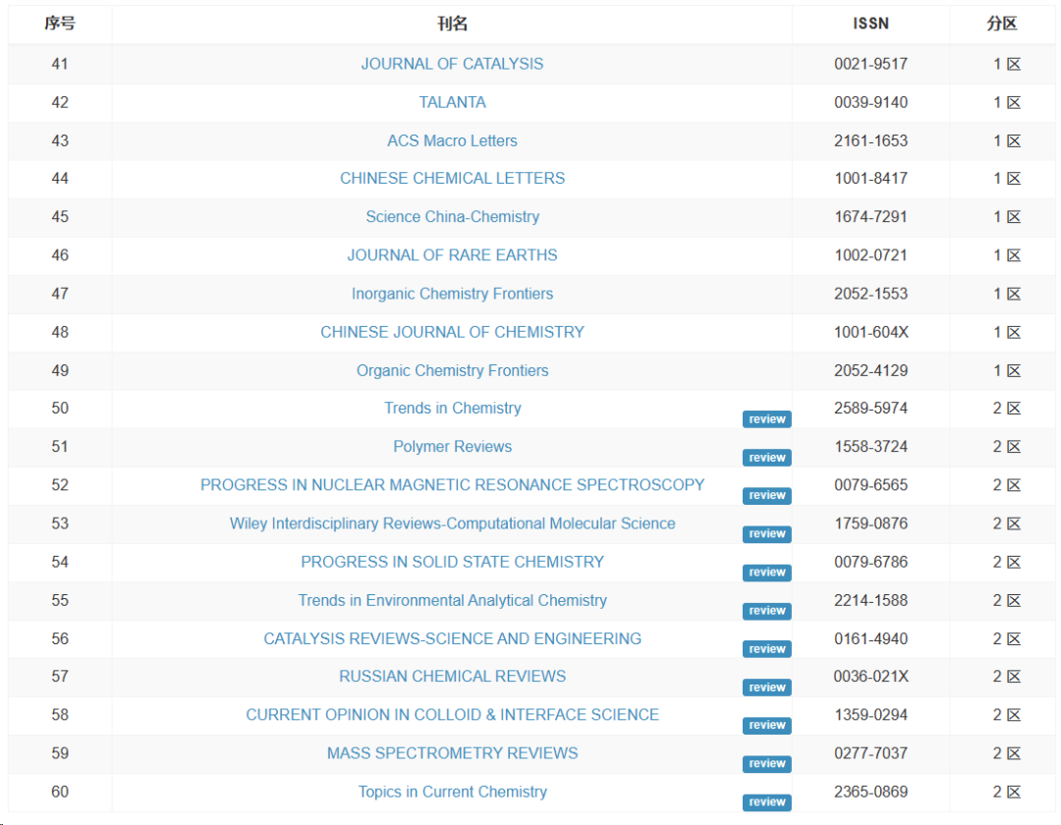This screenshot has width=1061, height=825.
Task: Click review badge for PROGRESS IN SOLID STATE CHEMISTRY
Action: [x=766, y=573]
